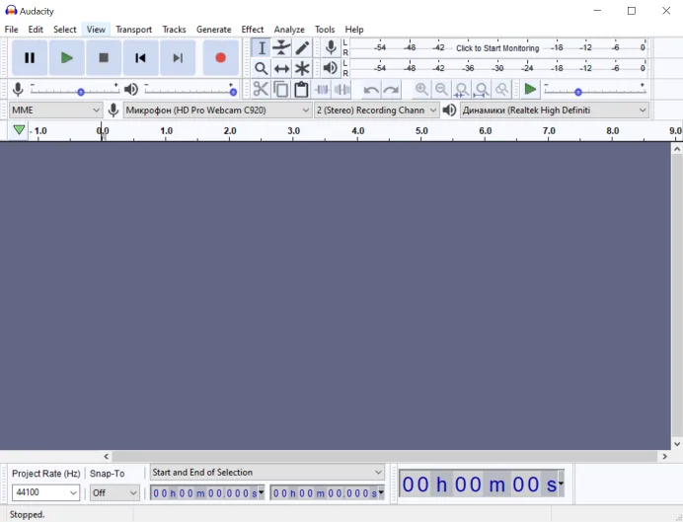Open the View menu
The height and width of the screenshot is (522, 683).
[96, 30]
